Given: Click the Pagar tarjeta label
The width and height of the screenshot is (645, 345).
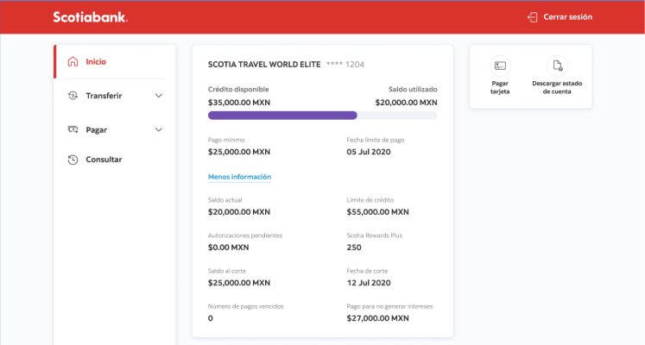Looking at the screenshot, I should click(500, 87).
